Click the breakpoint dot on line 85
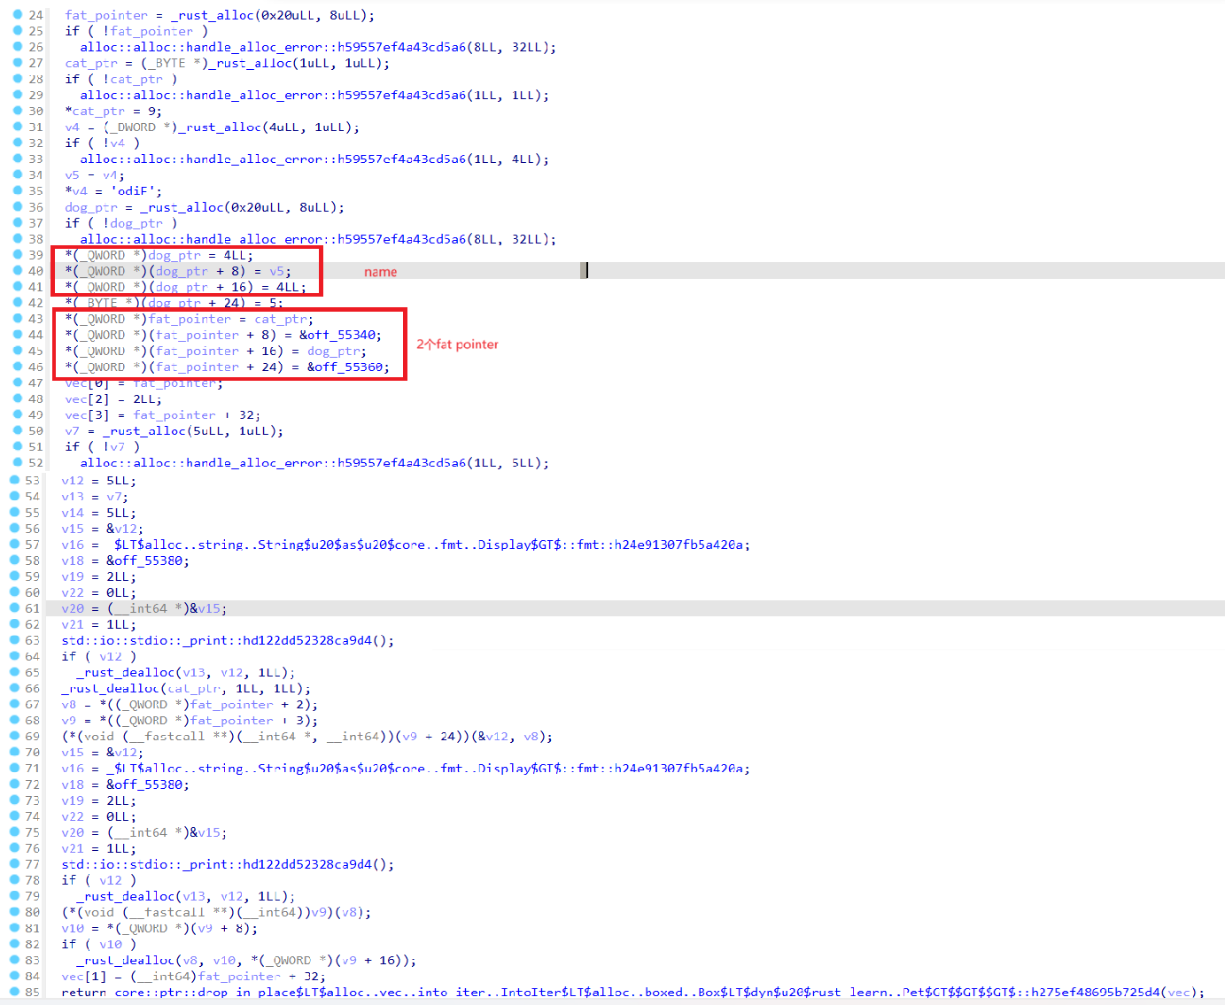Viewport: 1225px width, 1005px height. point(14,992)
